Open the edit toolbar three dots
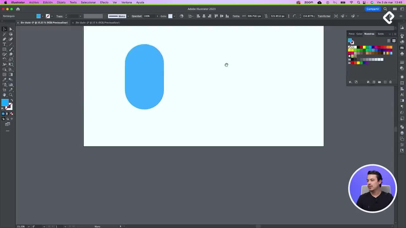 coord(8,131)
